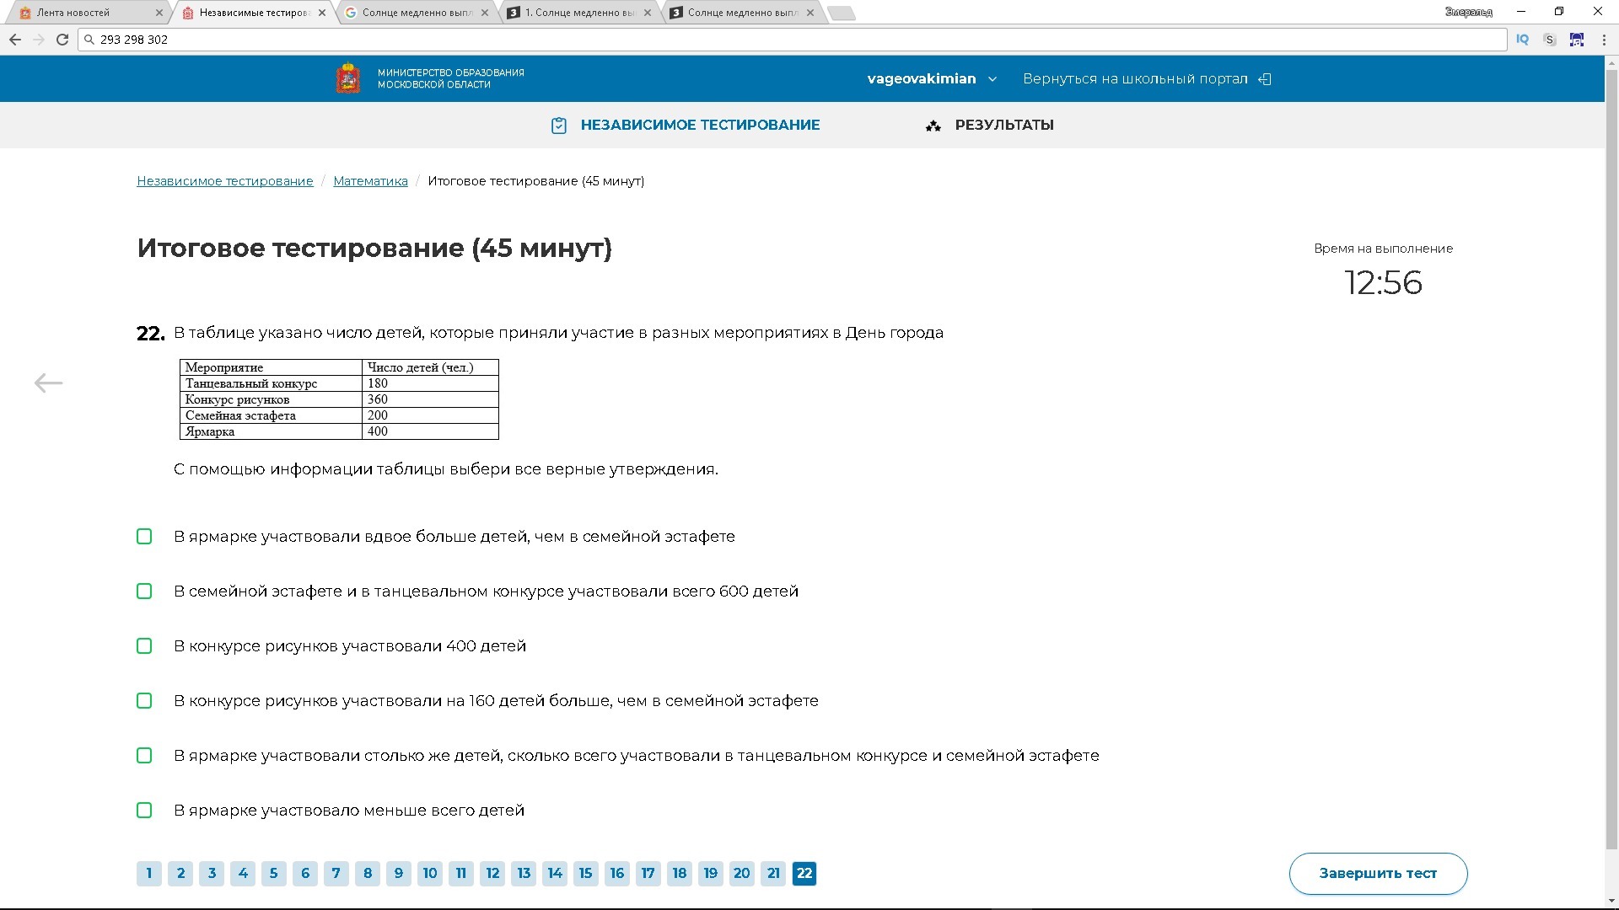Click the search icon in address bar
This screenshot has height=910, width=1619.
click(90, 40)
